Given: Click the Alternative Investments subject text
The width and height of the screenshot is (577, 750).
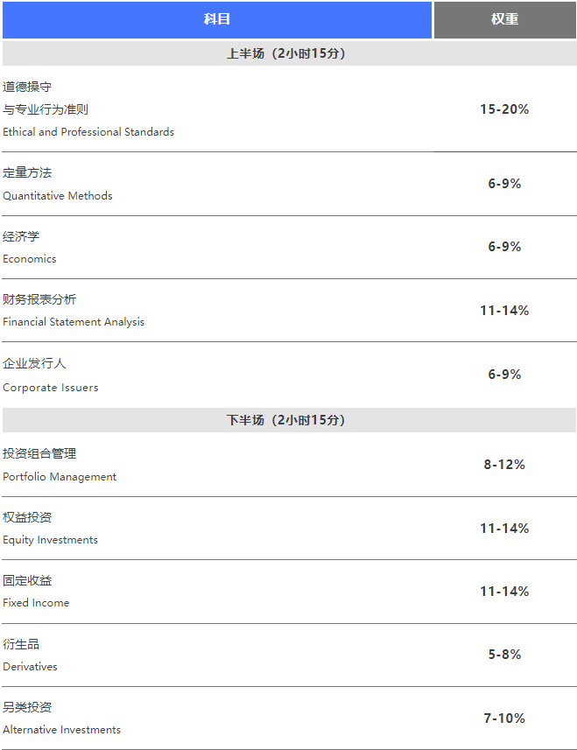Looking at the screenshot, I should pyautogui.click(x=61, y=729).
